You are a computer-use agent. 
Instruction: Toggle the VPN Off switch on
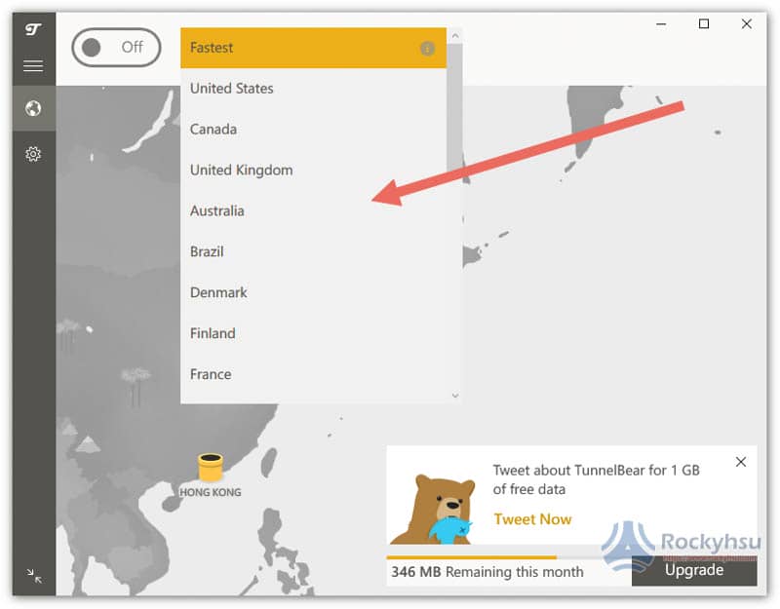tap(116, 47)
